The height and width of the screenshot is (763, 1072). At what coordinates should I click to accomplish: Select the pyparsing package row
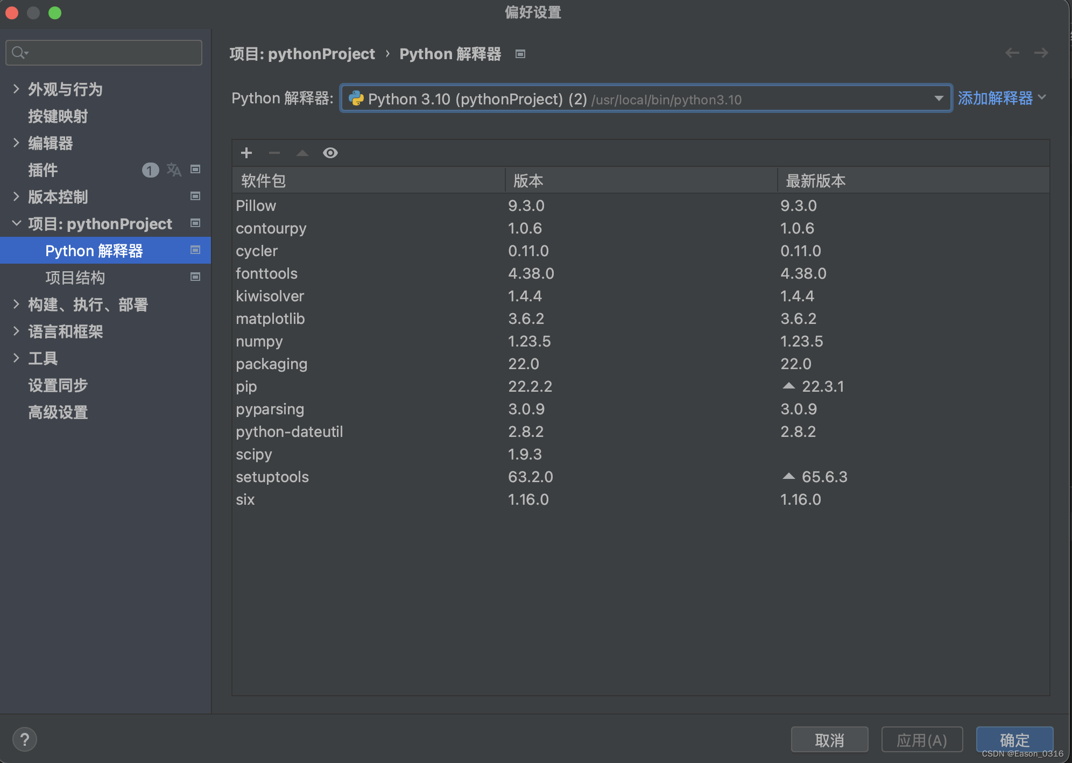pyautogui.click(x=640, y=409)
